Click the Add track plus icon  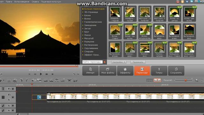point(1,80)
